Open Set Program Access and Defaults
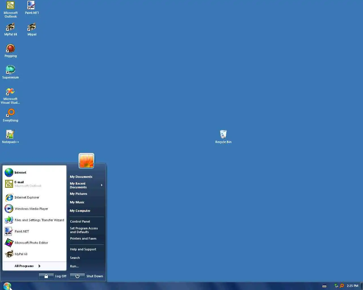Viewport: 363px width, 290px height. tap(86, 230)
